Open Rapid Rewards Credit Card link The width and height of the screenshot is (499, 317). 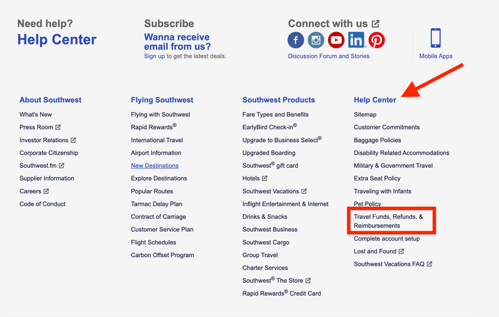(x=282, y=293)
